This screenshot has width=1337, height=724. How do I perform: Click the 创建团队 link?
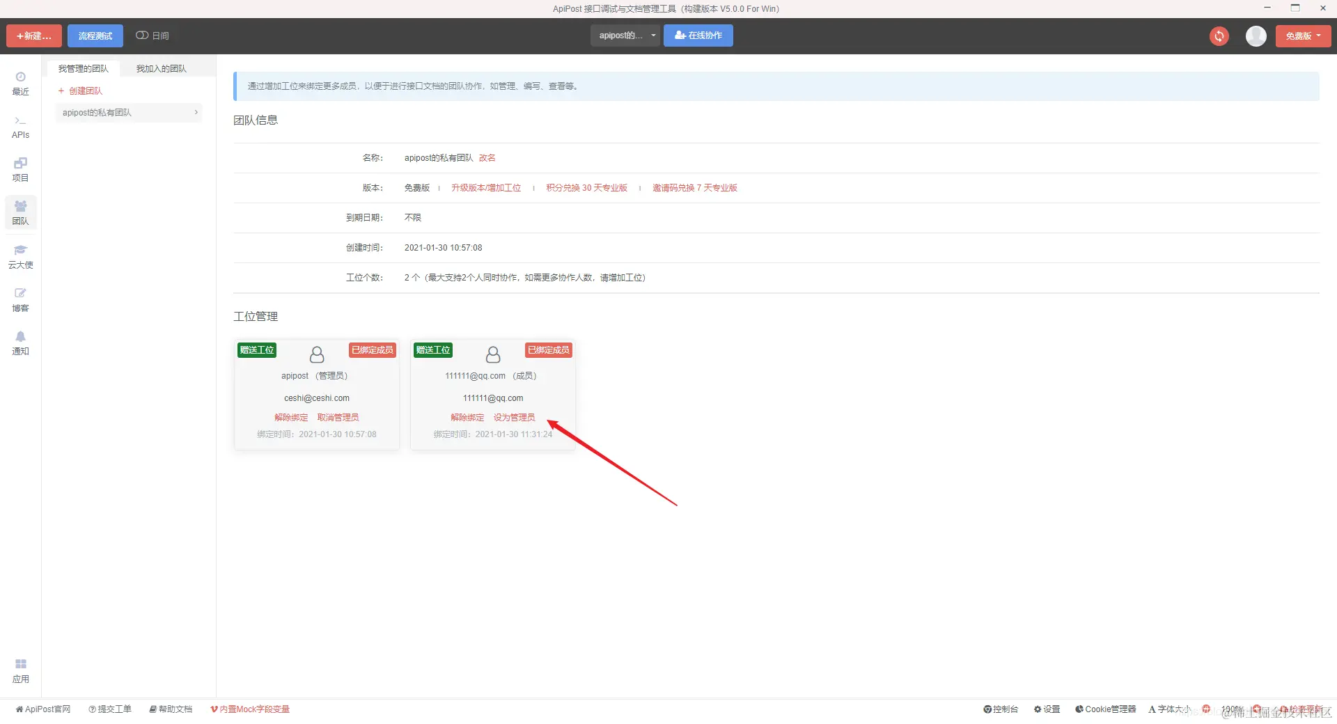pyautogui.click(x=80, y=91)
